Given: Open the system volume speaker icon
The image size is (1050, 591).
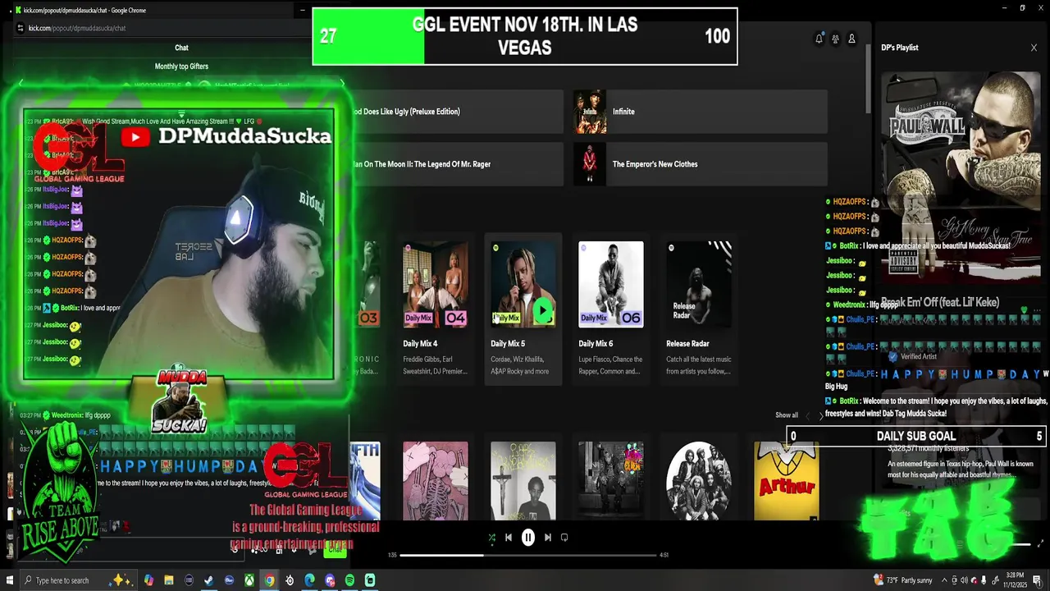Looking at the screenshot, I should point(965,580).
